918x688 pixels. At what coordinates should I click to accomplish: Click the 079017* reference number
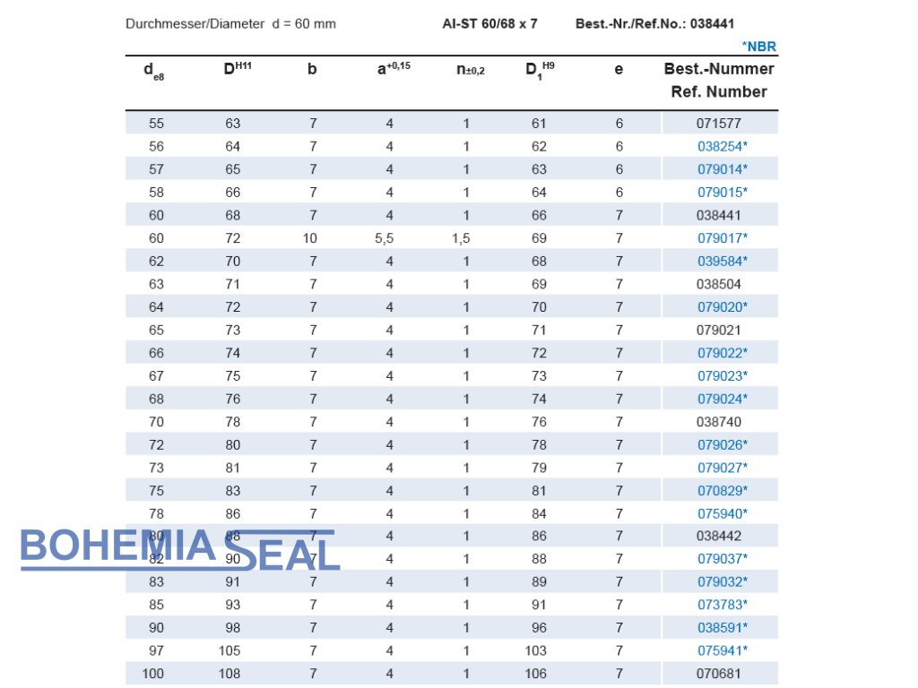(x=722, y=238)
